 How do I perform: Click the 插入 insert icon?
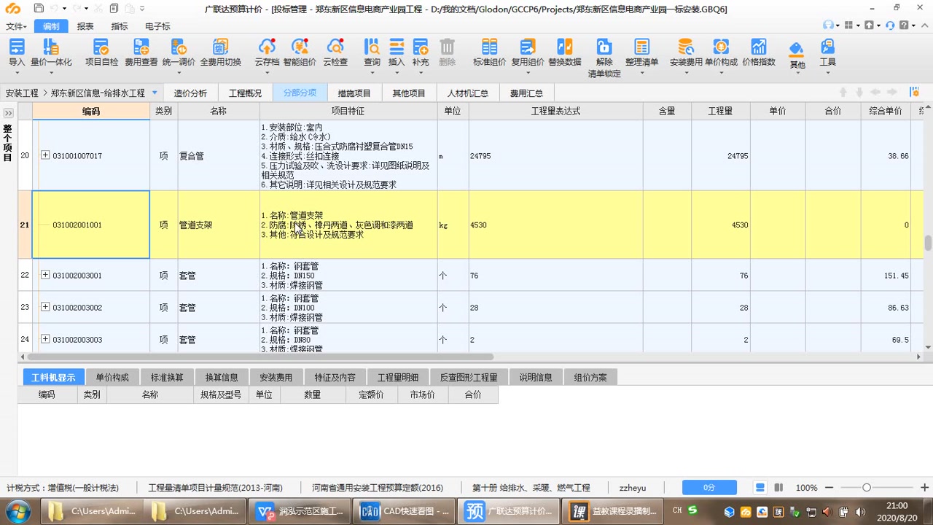click(397, 53)
